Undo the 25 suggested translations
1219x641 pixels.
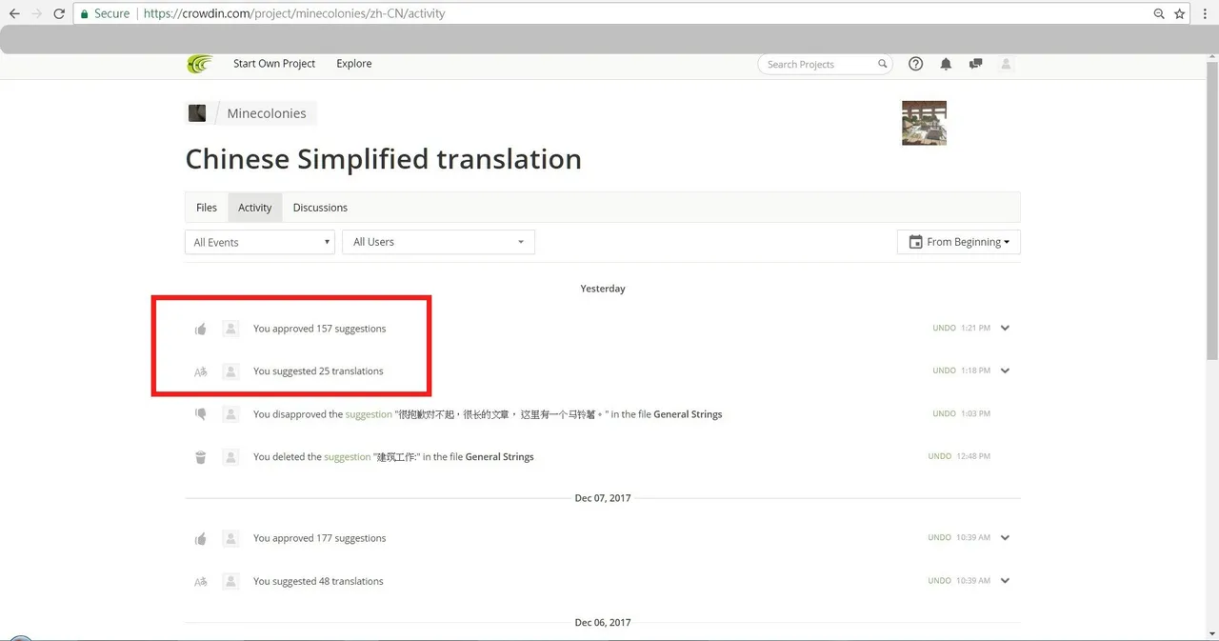tap(944, 371)
